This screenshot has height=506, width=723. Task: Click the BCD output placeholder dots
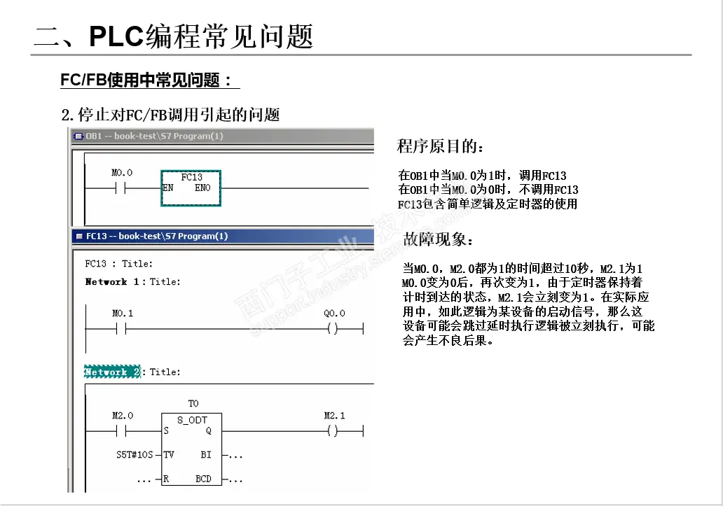pyautogui.click(x=235, y=480)
